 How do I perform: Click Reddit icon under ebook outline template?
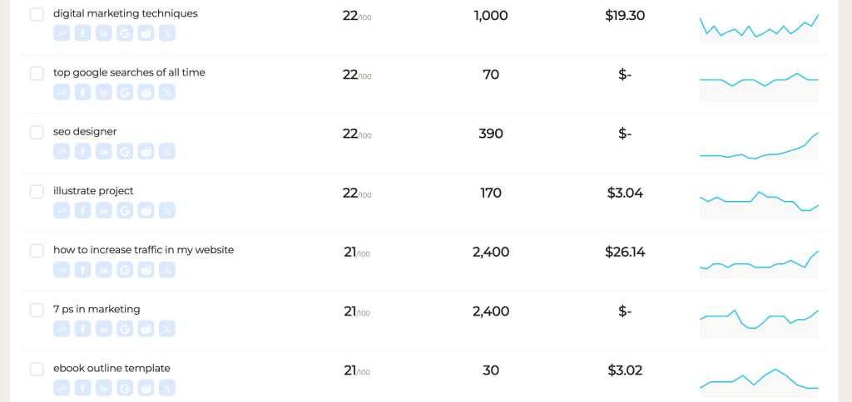[146, 388]
